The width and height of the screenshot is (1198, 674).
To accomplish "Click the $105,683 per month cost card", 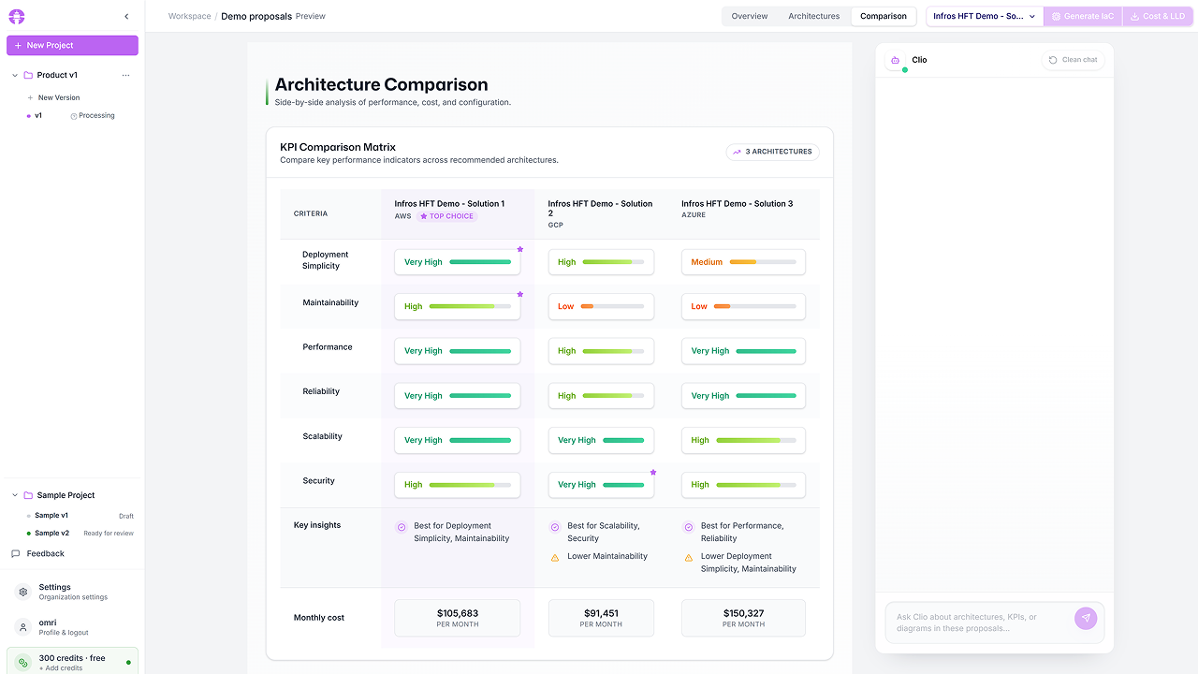I will [458, 618].
